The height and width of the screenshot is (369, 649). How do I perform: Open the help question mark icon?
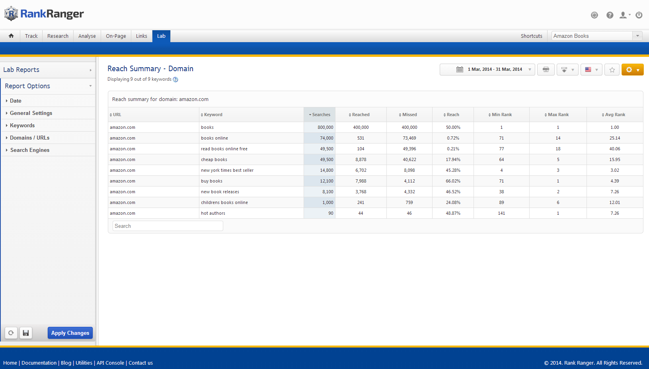610,15
